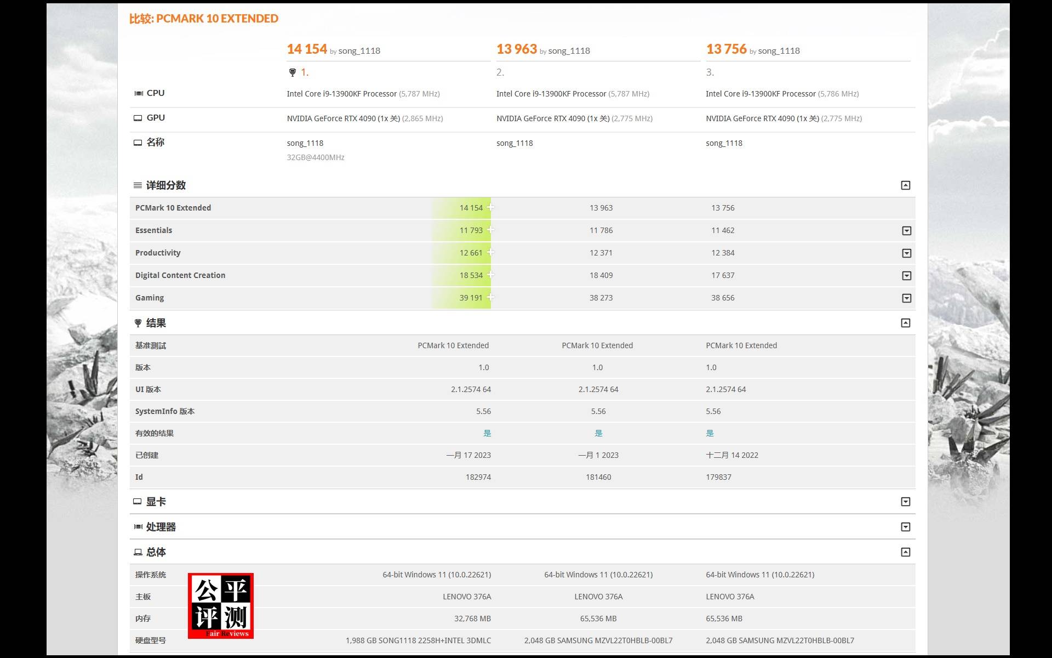
Task: Click 公平评测 Fair Reviews logo thumbnail
Action: click(x=221, y=606)
